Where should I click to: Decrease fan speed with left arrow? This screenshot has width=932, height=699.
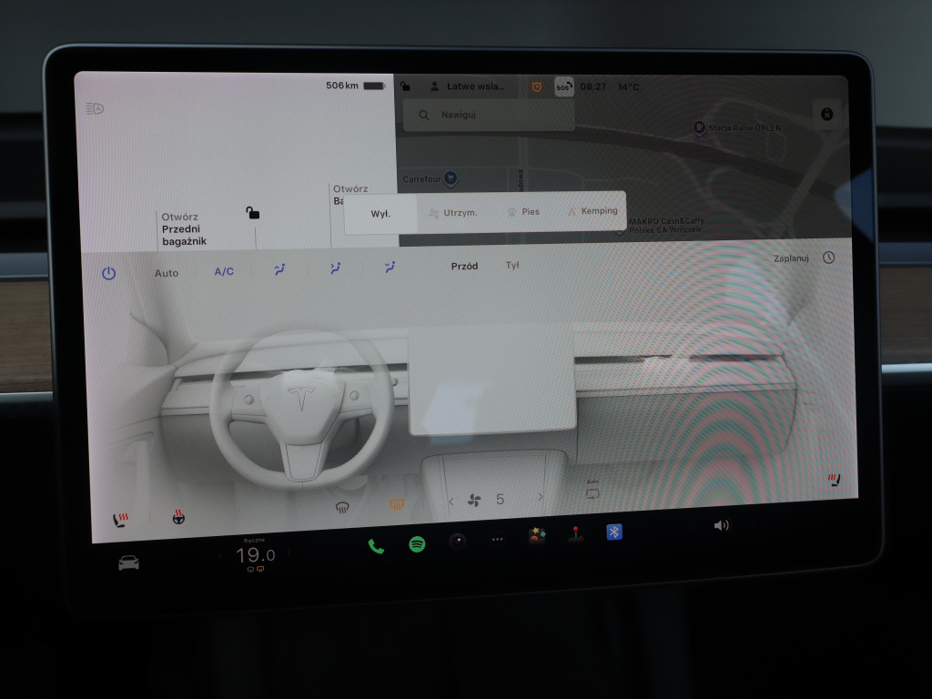[451, 501]
